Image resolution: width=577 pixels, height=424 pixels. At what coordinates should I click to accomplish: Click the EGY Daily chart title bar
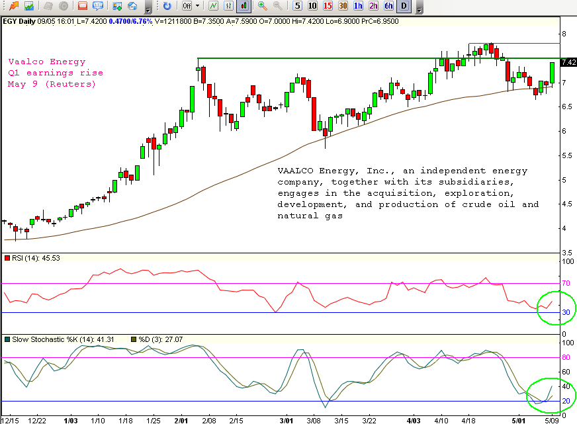point(132,21)
